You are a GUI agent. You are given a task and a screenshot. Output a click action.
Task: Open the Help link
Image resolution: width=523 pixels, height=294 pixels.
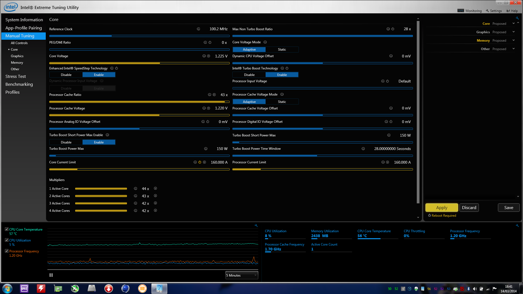(x=512, y=11)
